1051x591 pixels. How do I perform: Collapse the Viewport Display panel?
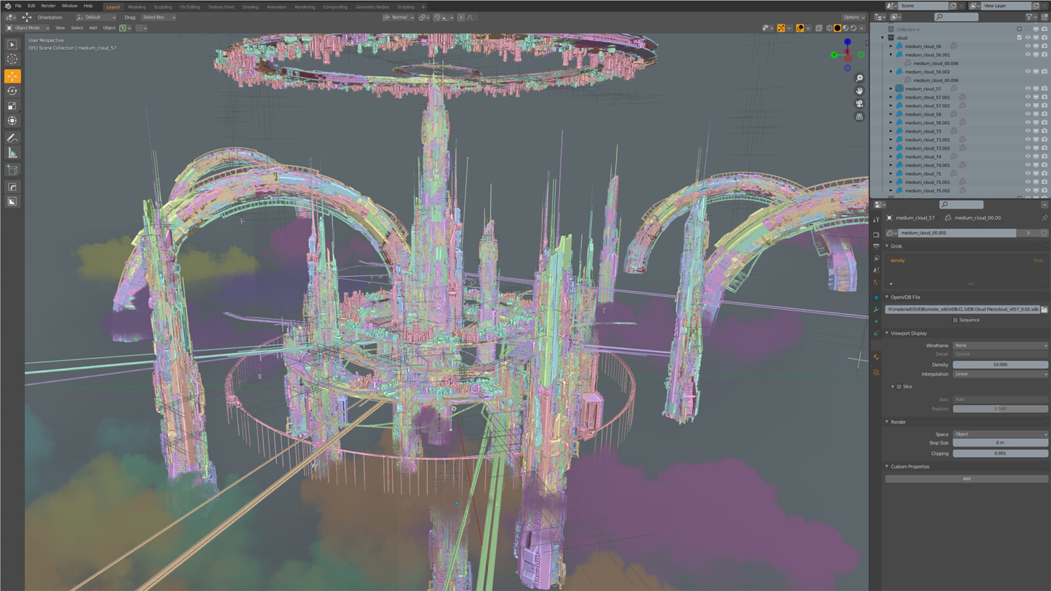pyautogui.click(x=887, y=334)
